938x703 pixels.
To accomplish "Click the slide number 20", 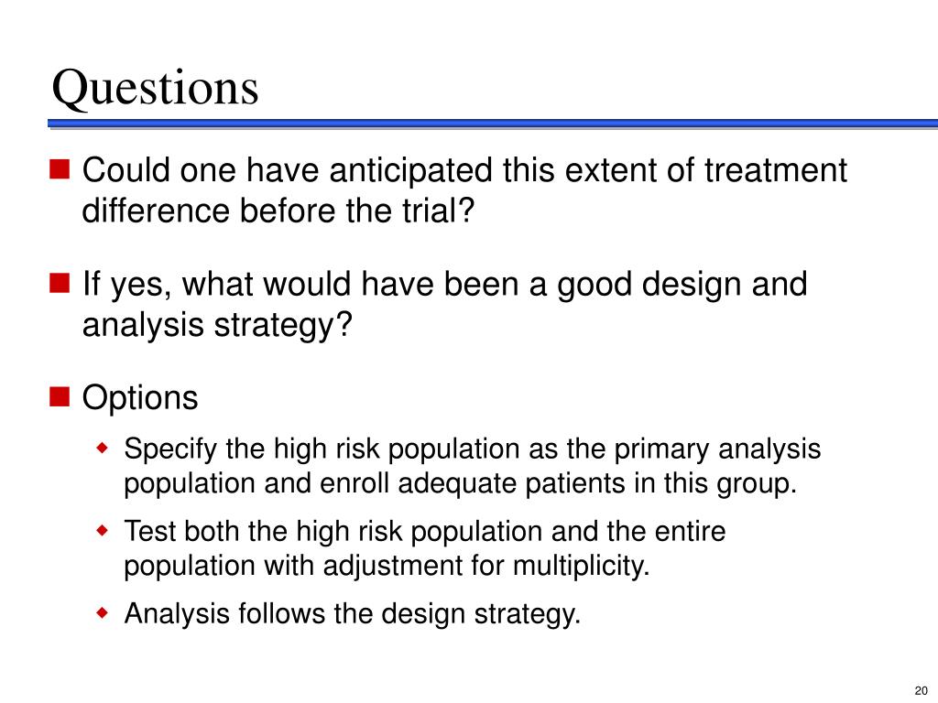I will coord(922,690).
